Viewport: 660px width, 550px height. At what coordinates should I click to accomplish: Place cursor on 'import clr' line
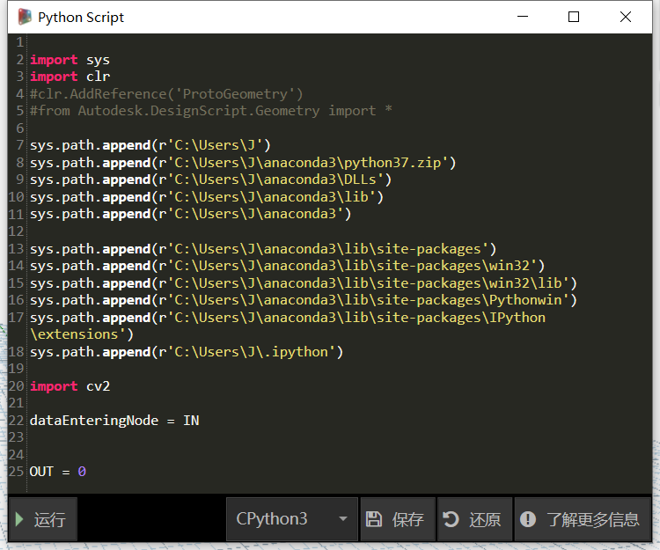coord(70,77)
